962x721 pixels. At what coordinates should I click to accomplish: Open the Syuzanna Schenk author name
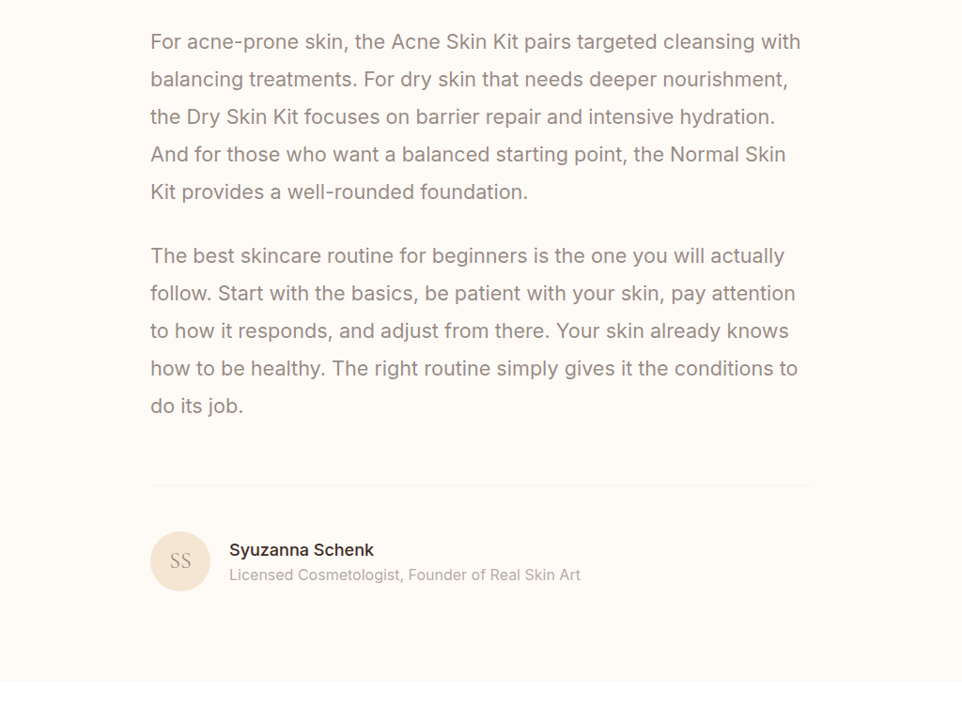302,550
